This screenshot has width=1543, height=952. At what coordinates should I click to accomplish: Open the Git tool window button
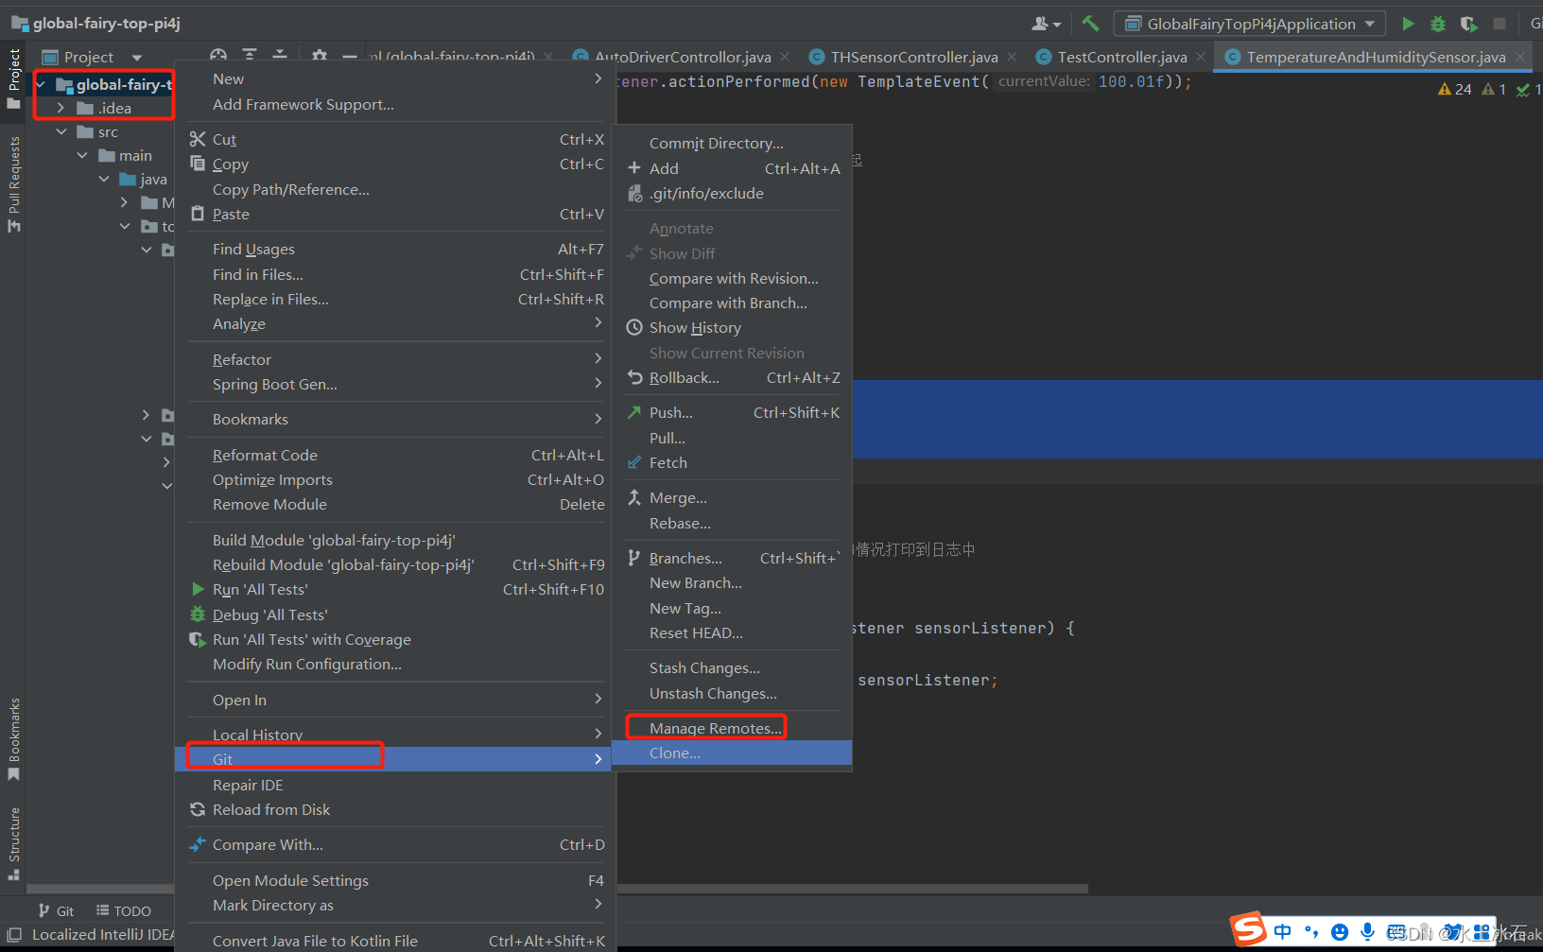pyautogui.click(x=56, y=910)
